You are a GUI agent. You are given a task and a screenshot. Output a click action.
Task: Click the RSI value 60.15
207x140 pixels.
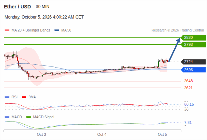point(189,104)
